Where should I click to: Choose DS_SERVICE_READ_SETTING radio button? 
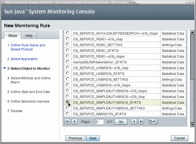[68, 44]
